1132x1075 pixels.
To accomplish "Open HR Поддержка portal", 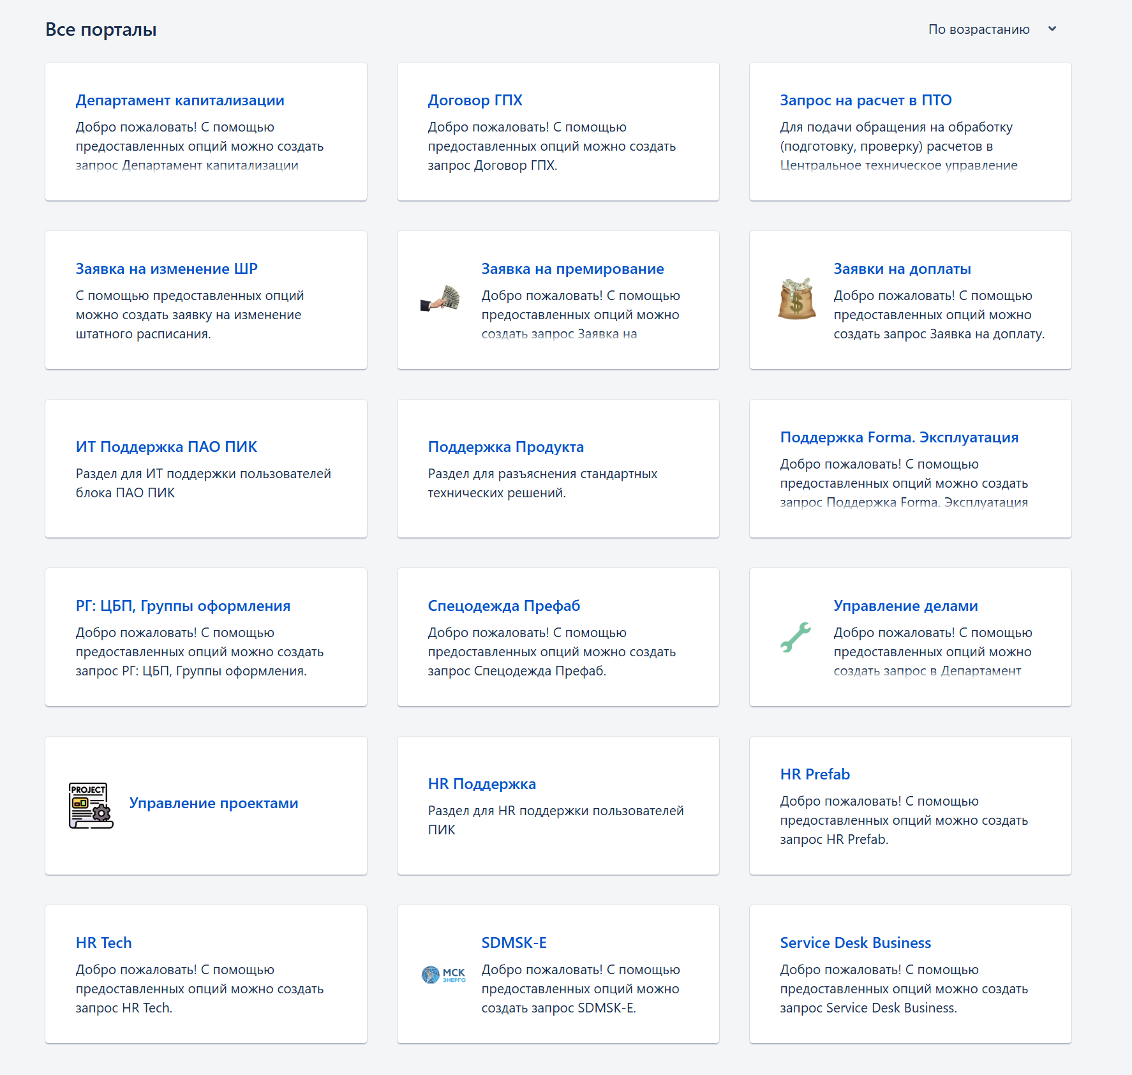I will (482, 784).
